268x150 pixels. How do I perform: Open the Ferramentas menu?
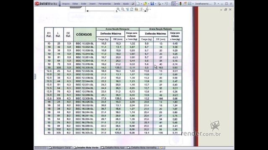[105, 4]
